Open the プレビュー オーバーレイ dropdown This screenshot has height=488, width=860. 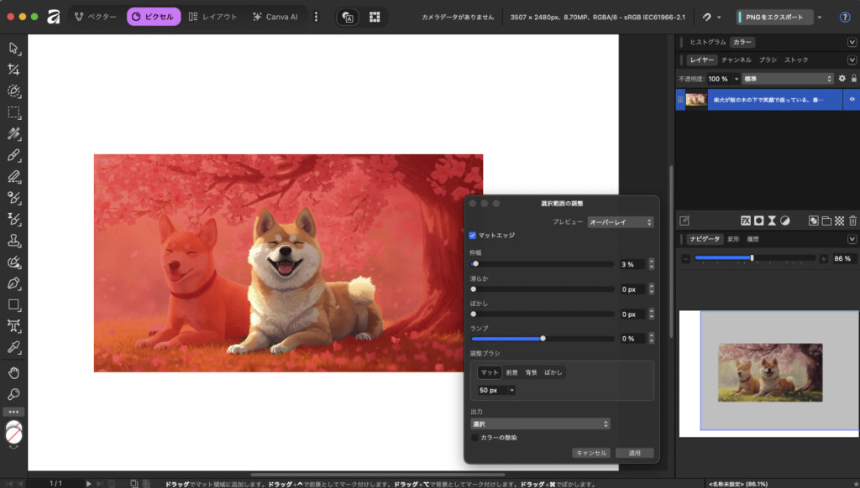click(x=620, y=222)
